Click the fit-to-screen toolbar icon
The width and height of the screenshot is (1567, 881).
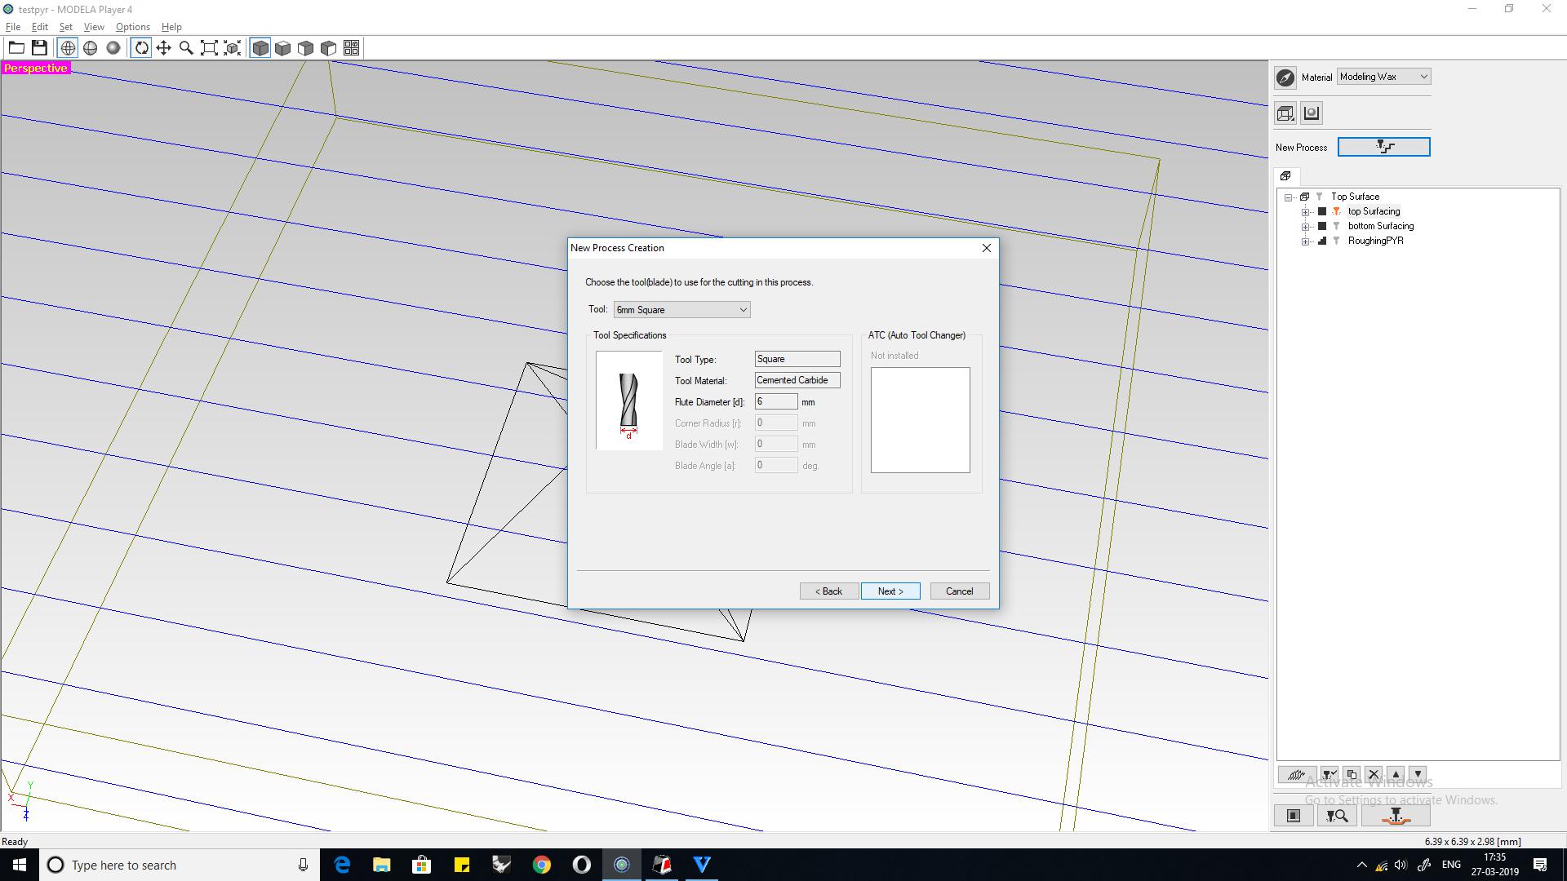pyautogui.click(x=209, y=48)
